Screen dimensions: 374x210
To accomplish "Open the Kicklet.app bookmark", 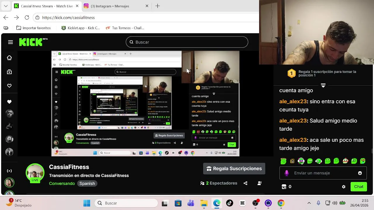I will [x=81, y=28].
